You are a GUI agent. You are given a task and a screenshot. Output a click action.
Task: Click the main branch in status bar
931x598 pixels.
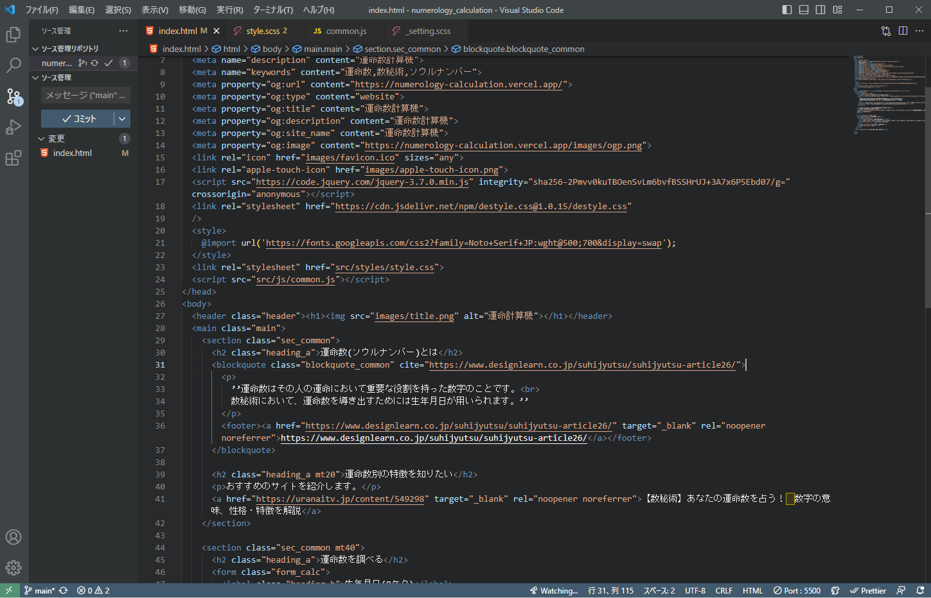coord(40,590)
